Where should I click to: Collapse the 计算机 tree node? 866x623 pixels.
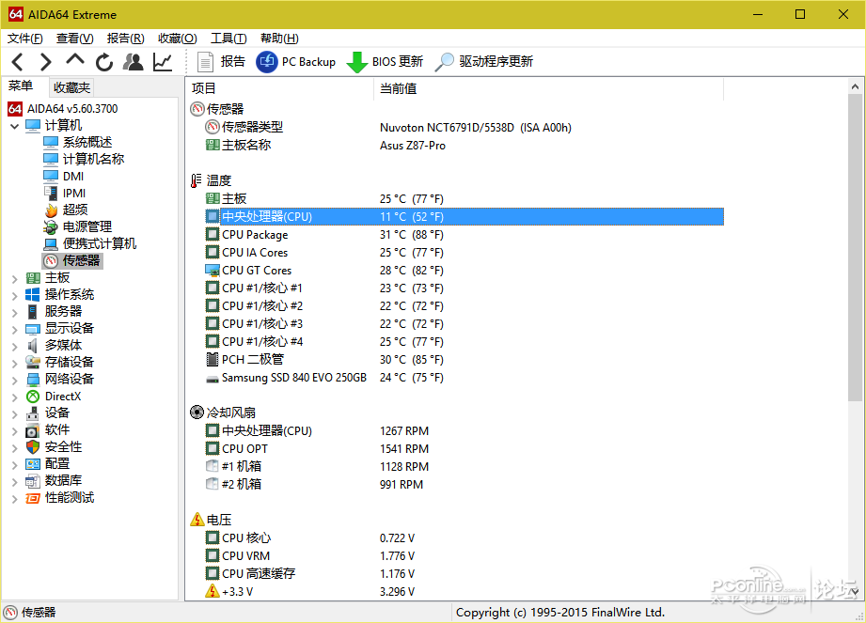(x=14, y=126)
